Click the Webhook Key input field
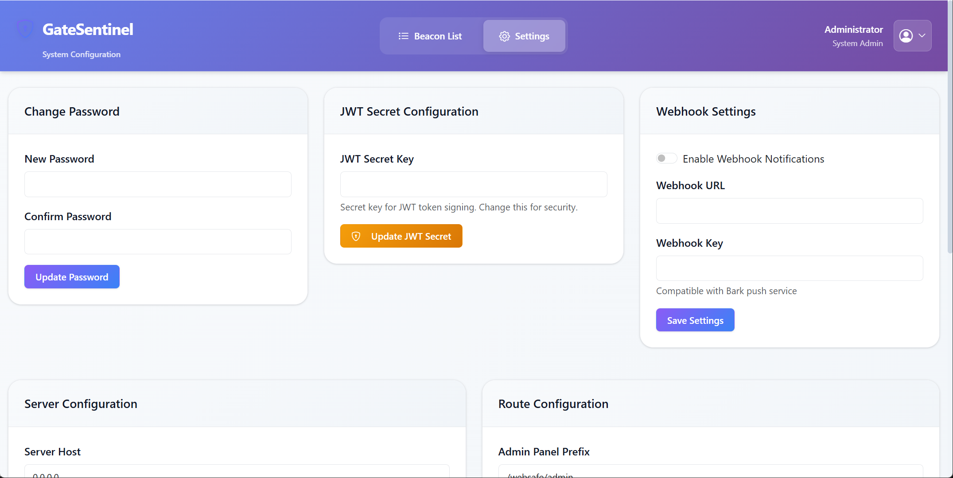 (x=789, y=268)
